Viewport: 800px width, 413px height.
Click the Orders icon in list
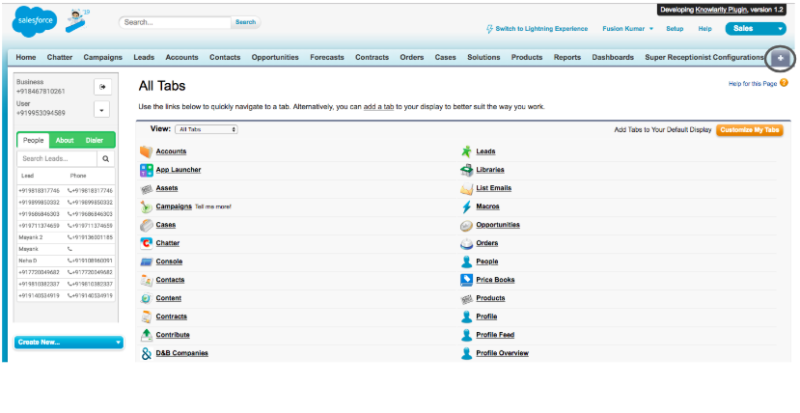(466, 243)
